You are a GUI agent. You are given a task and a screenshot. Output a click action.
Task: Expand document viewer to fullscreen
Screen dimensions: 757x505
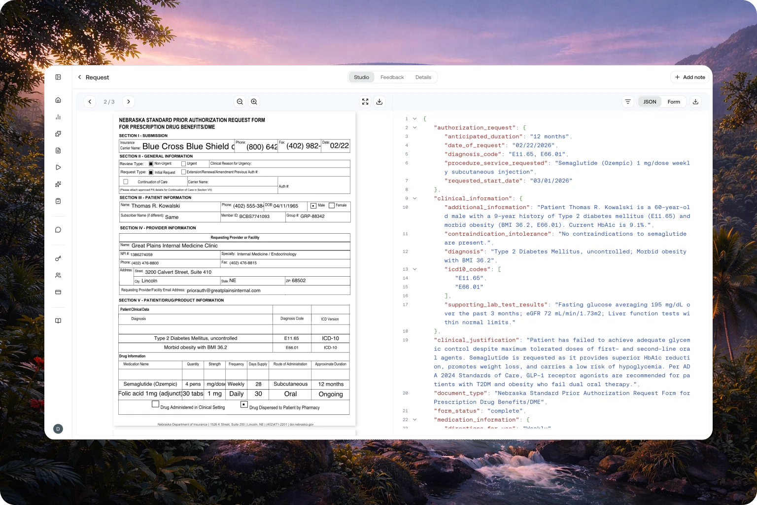point(365,102)
